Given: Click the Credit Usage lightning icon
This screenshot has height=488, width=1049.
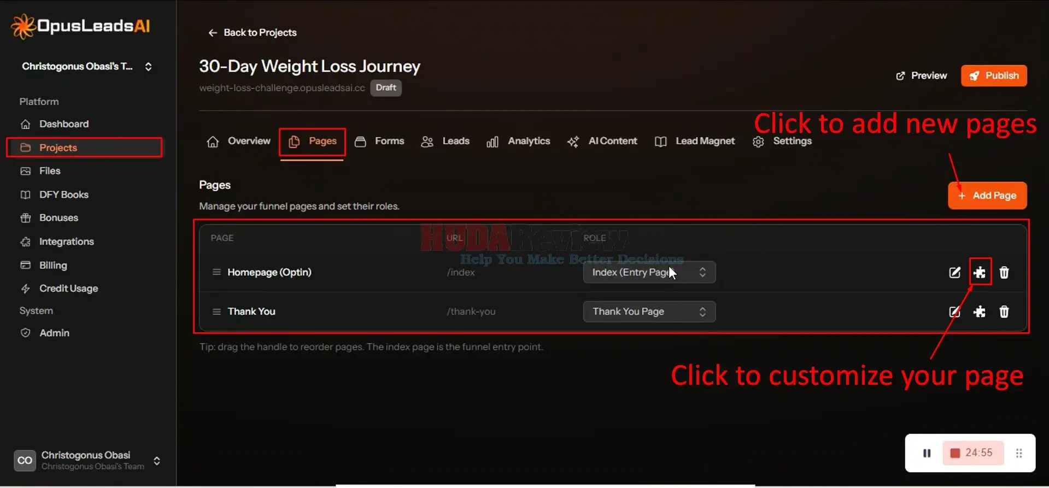Looking at the screenshot, I should tap(25, 289).
